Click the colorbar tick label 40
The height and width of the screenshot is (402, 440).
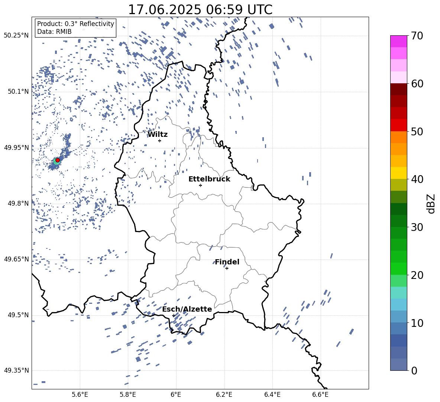click(x=417, y=179)
